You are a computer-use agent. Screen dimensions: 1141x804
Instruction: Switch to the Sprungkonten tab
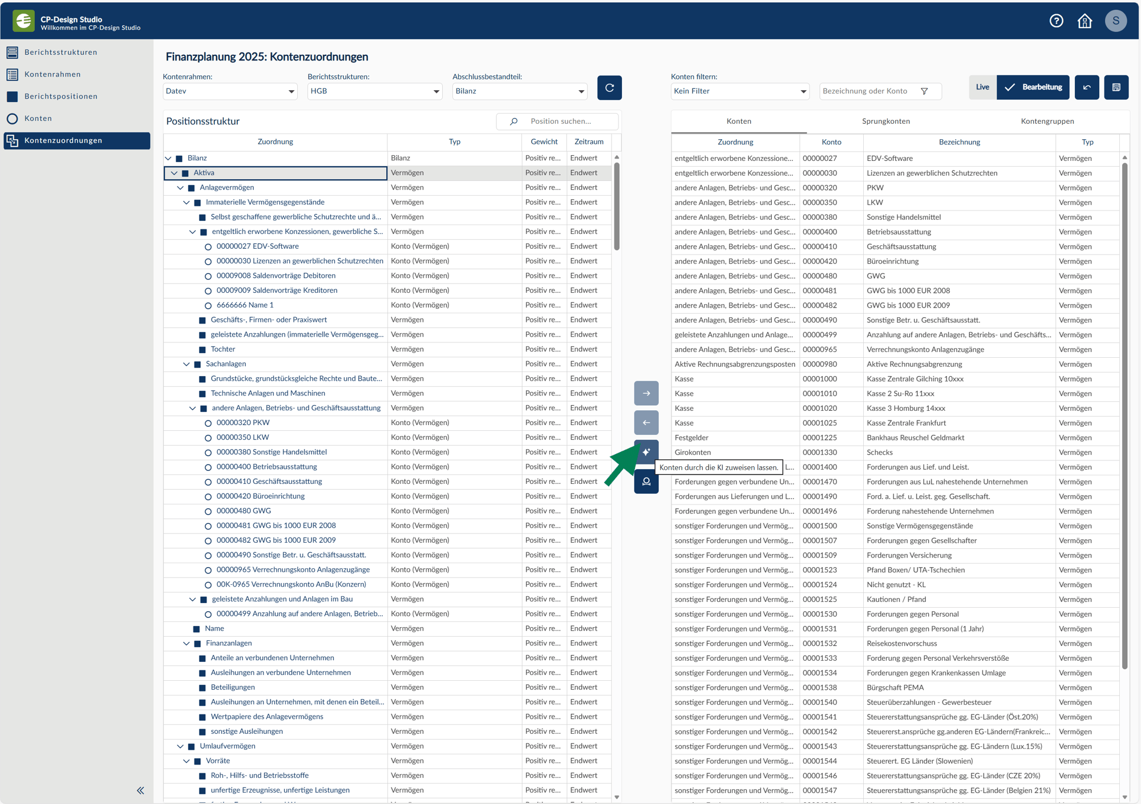coord(885,121)
